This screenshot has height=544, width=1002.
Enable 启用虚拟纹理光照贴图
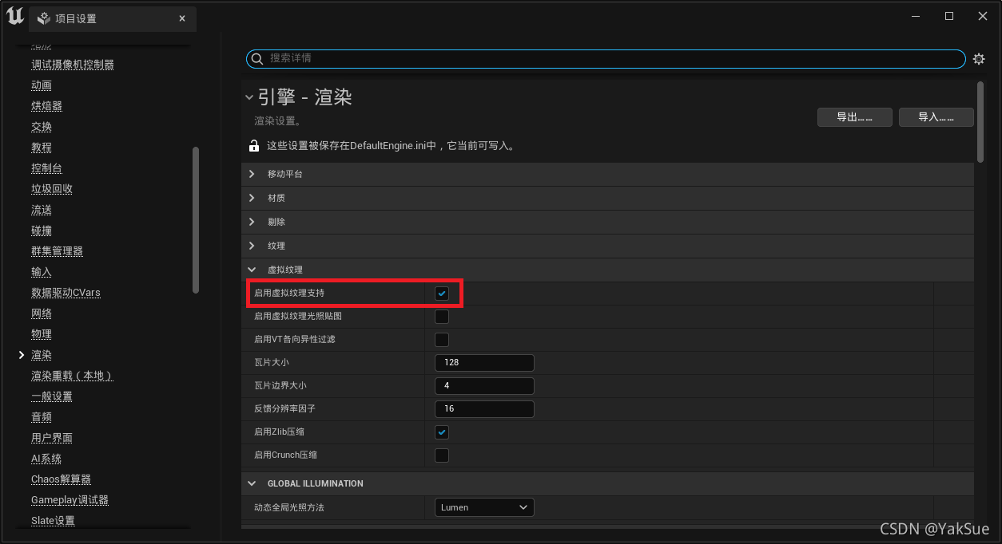[442, 316]
